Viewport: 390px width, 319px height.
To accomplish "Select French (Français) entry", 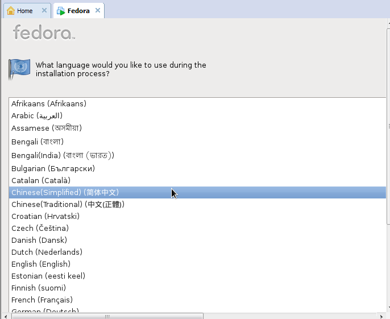I will pos(197,300).
